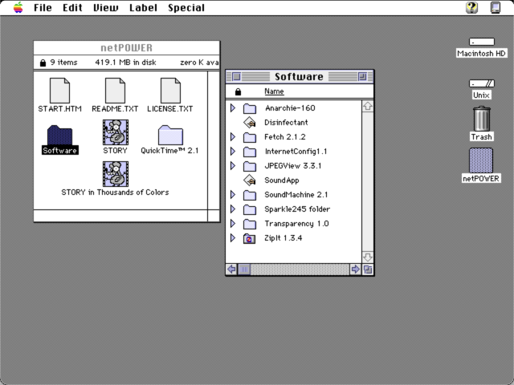Click the Software window scroll right arrow

pyautogui.click(x=355, y=269)
